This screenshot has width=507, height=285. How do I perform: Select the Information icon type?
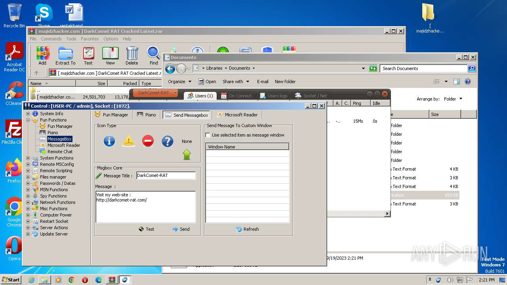(x=109, y=141)
